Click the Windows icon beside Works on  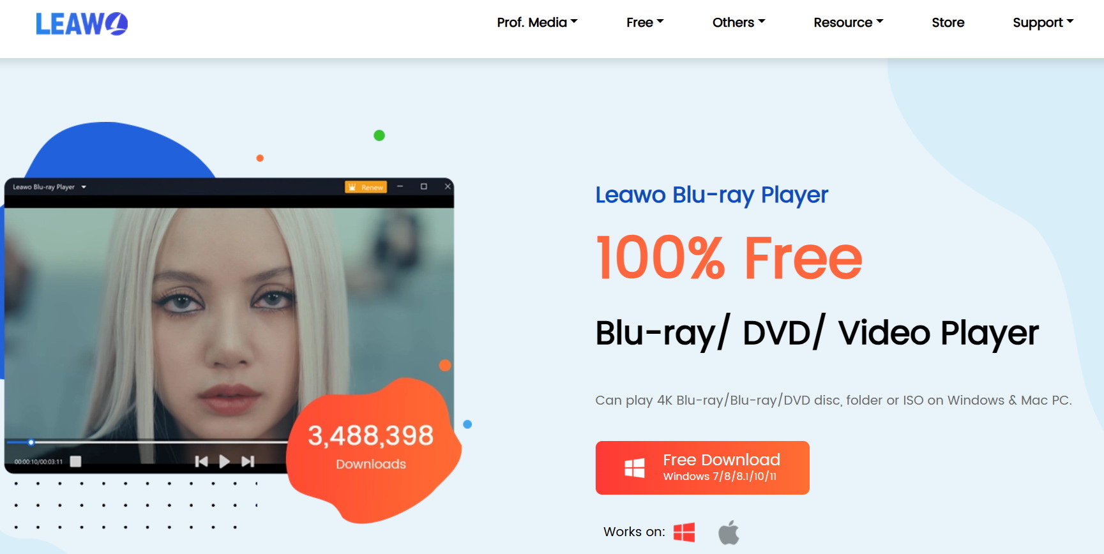click(x=684, y=532)
